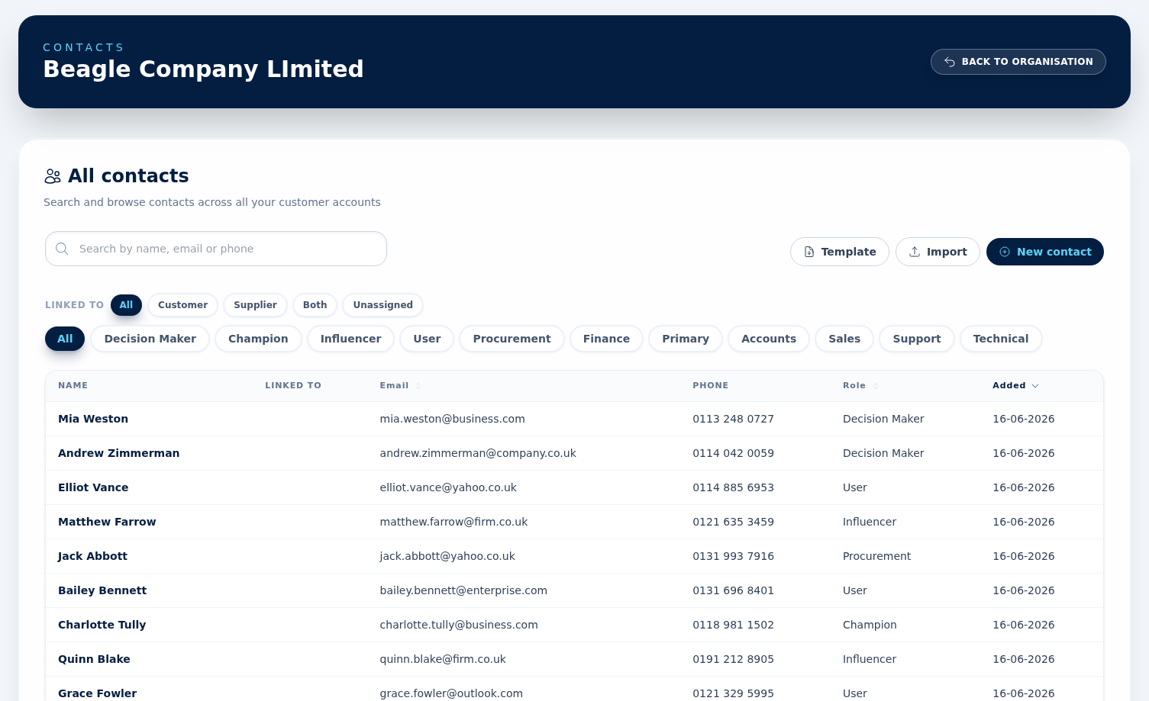Image resolution: width=1149 pixels, height=701 pixels.
Task: Open Back to Organisation
Action: (x=1018, y=62)
